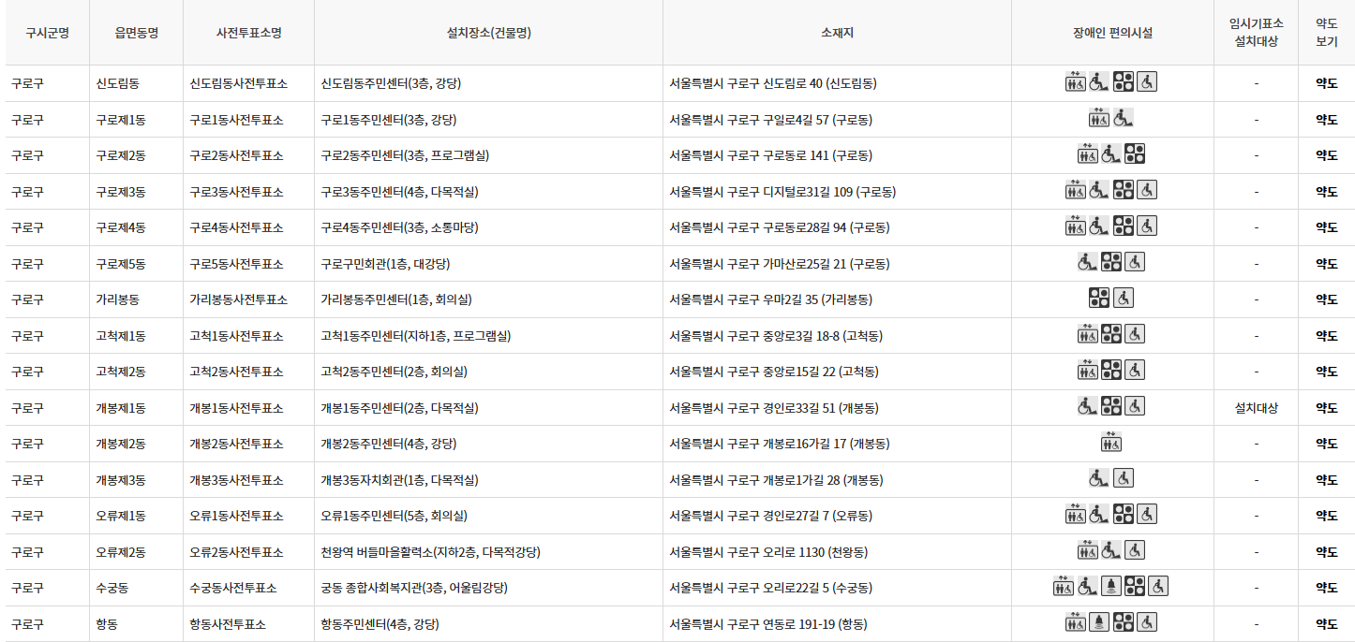This screenshot has width=1355, height=642.
Task: Open the 약도 link for 신도림동사전투표소
Action: (x=1327, y=81)
